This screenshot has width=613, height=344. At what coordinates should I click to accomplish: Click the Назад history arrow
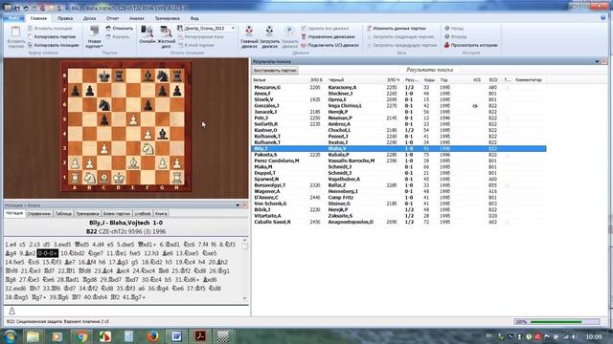[x=447, y=28]
